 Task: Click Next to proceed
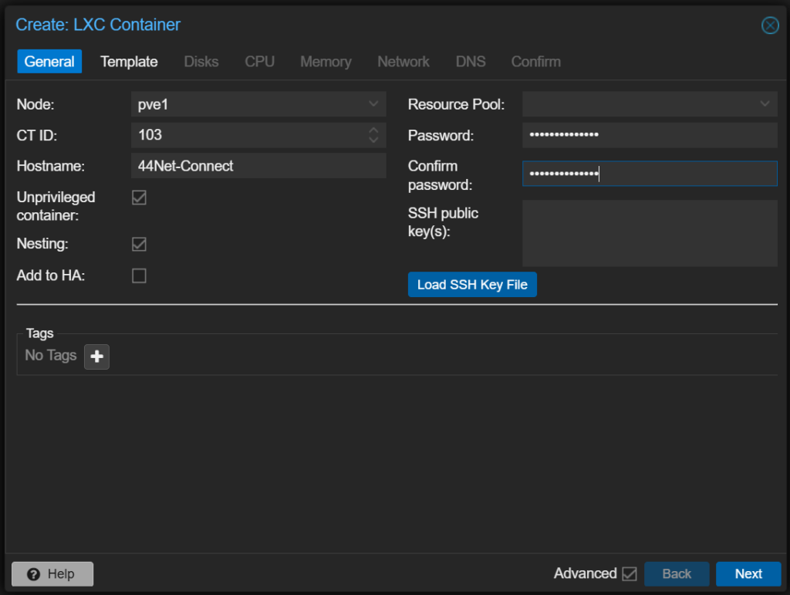click(748, 573)
